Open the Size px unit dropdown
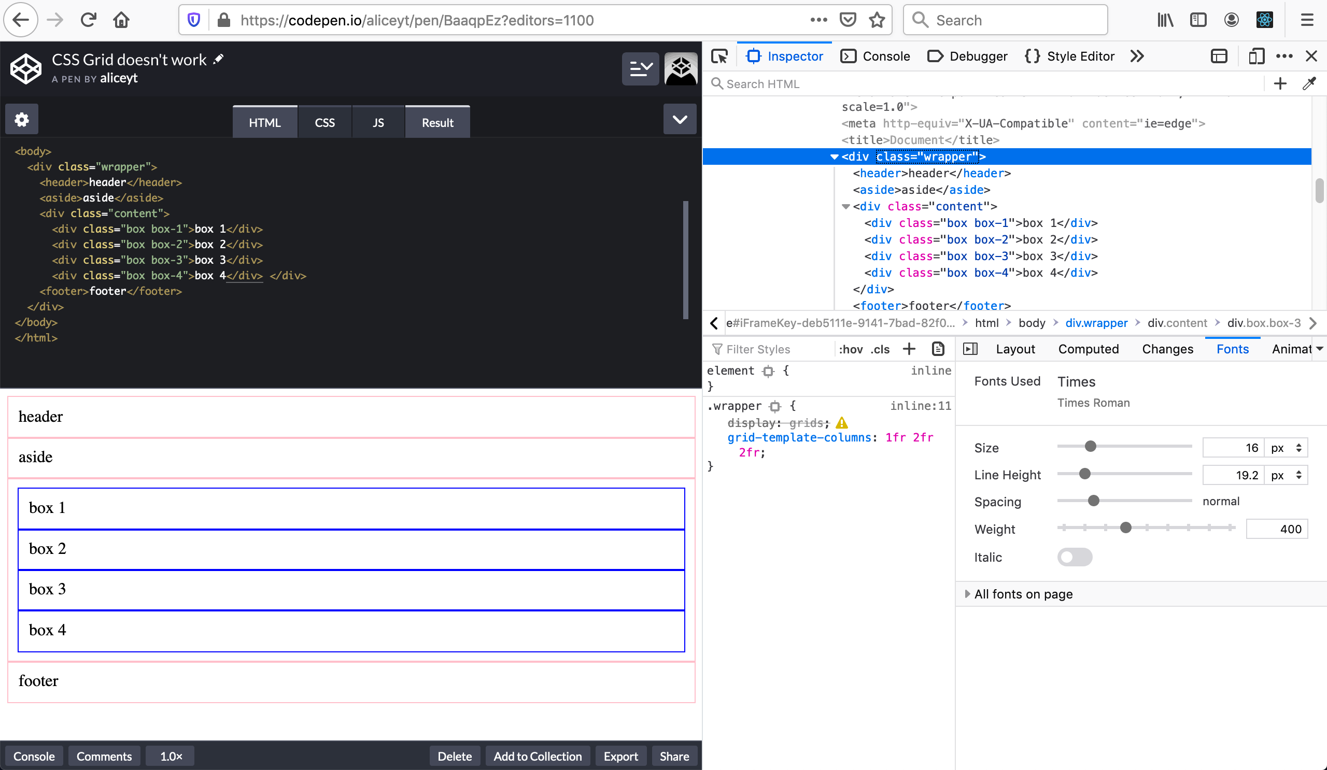 (1286, 448)
